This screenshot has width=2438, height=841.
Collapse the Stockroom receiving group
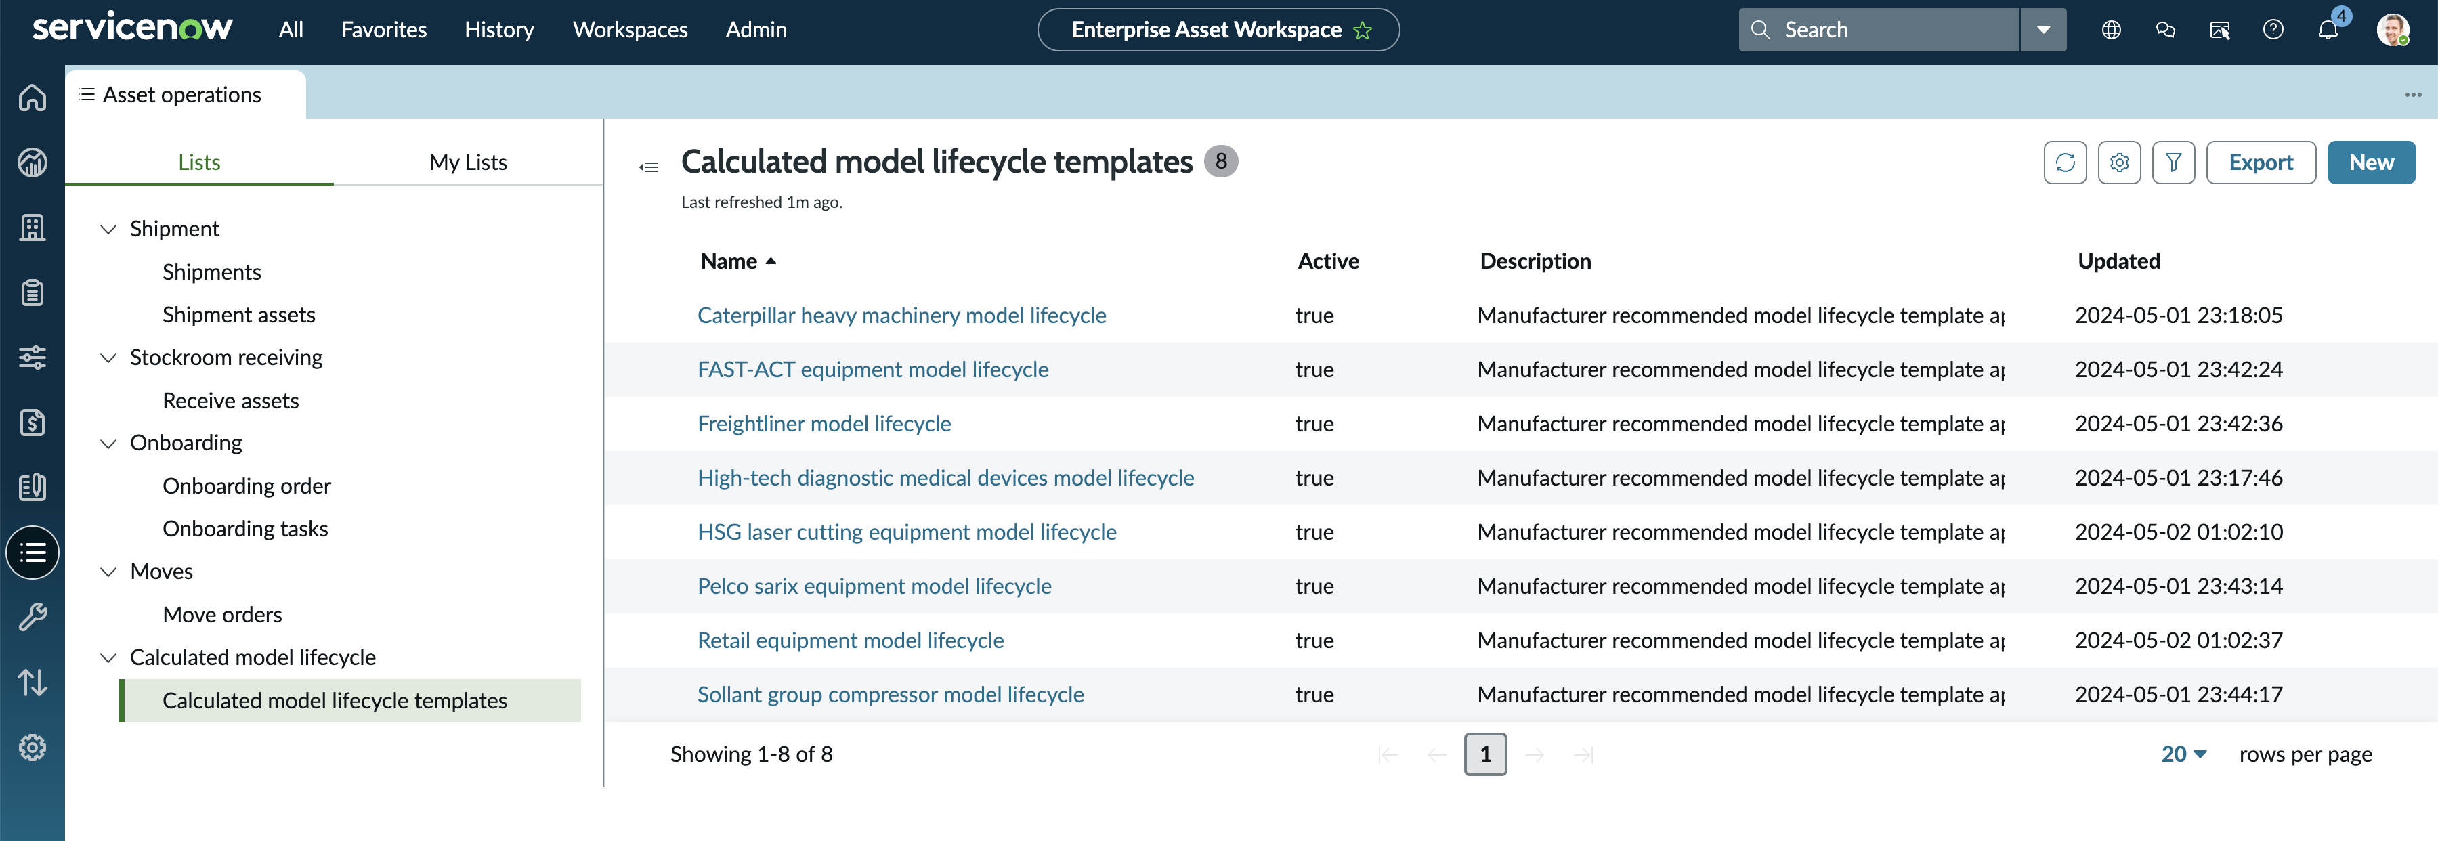pyautogui.click(x=109, y=358)
